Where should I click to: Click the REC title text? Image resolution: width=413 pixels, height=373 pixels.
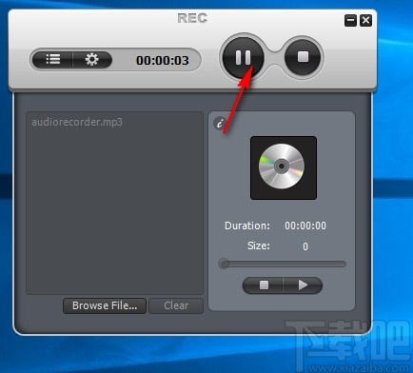pyautogui.click(x=192, y=18)
